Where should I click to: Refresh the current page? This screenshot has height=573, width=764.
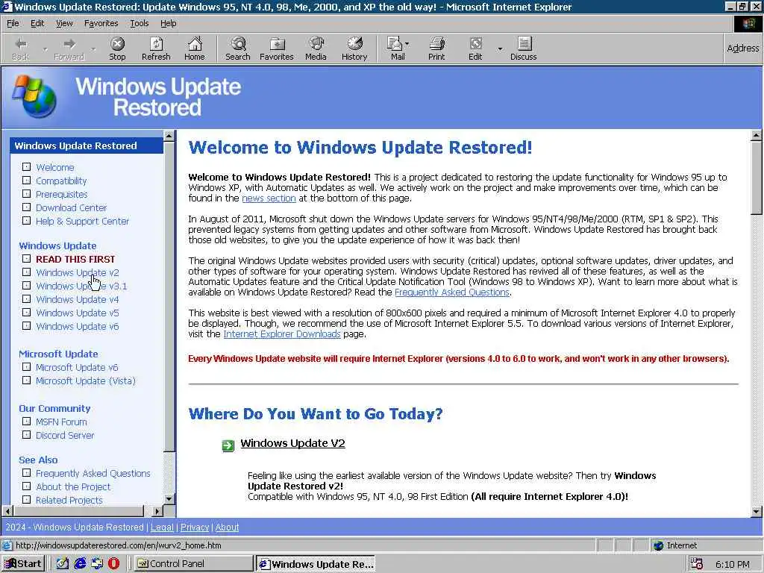pos(156,48)
